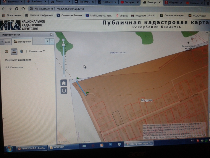Click zoom-in arrow atop zoom slider
The width and height of the screenshot is (210, 158).
63,39
